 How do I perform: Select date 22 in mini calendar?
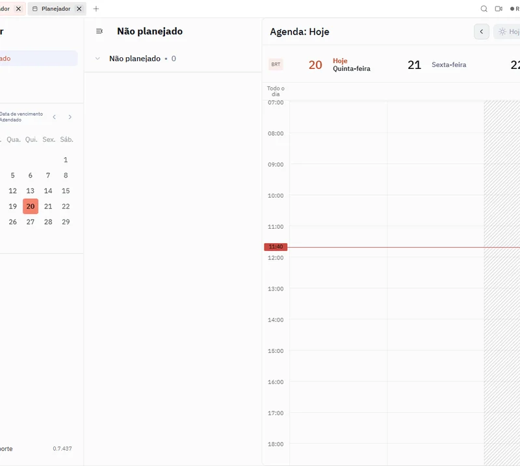pos(66,206)
